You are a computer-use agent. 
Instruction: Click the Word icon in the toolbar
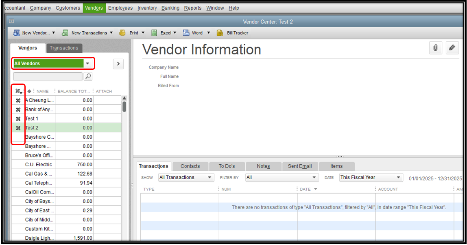click(x=186, y=32)
